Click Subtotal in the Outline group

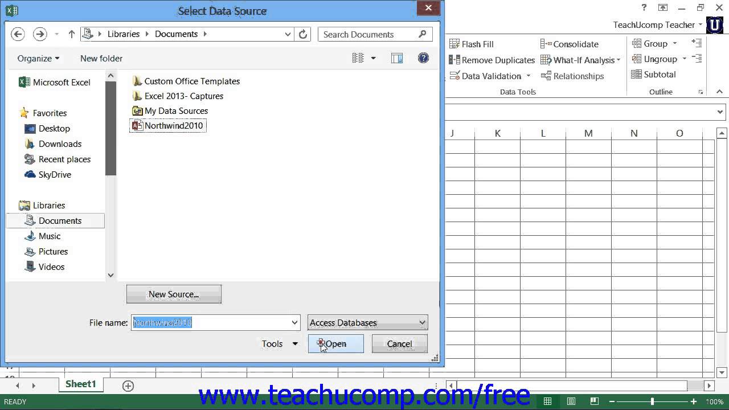[x=653, y=75]
